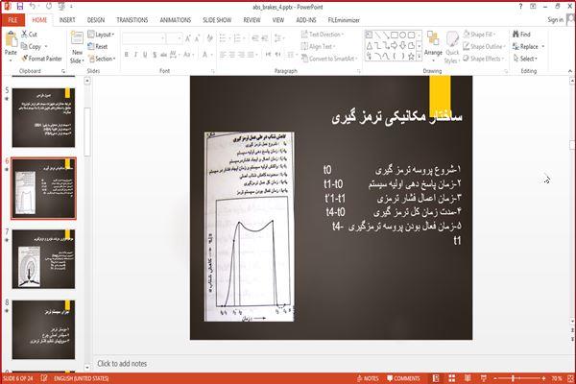
Task: Open spell check icon in status bar
Action: [x=44, y=378]
